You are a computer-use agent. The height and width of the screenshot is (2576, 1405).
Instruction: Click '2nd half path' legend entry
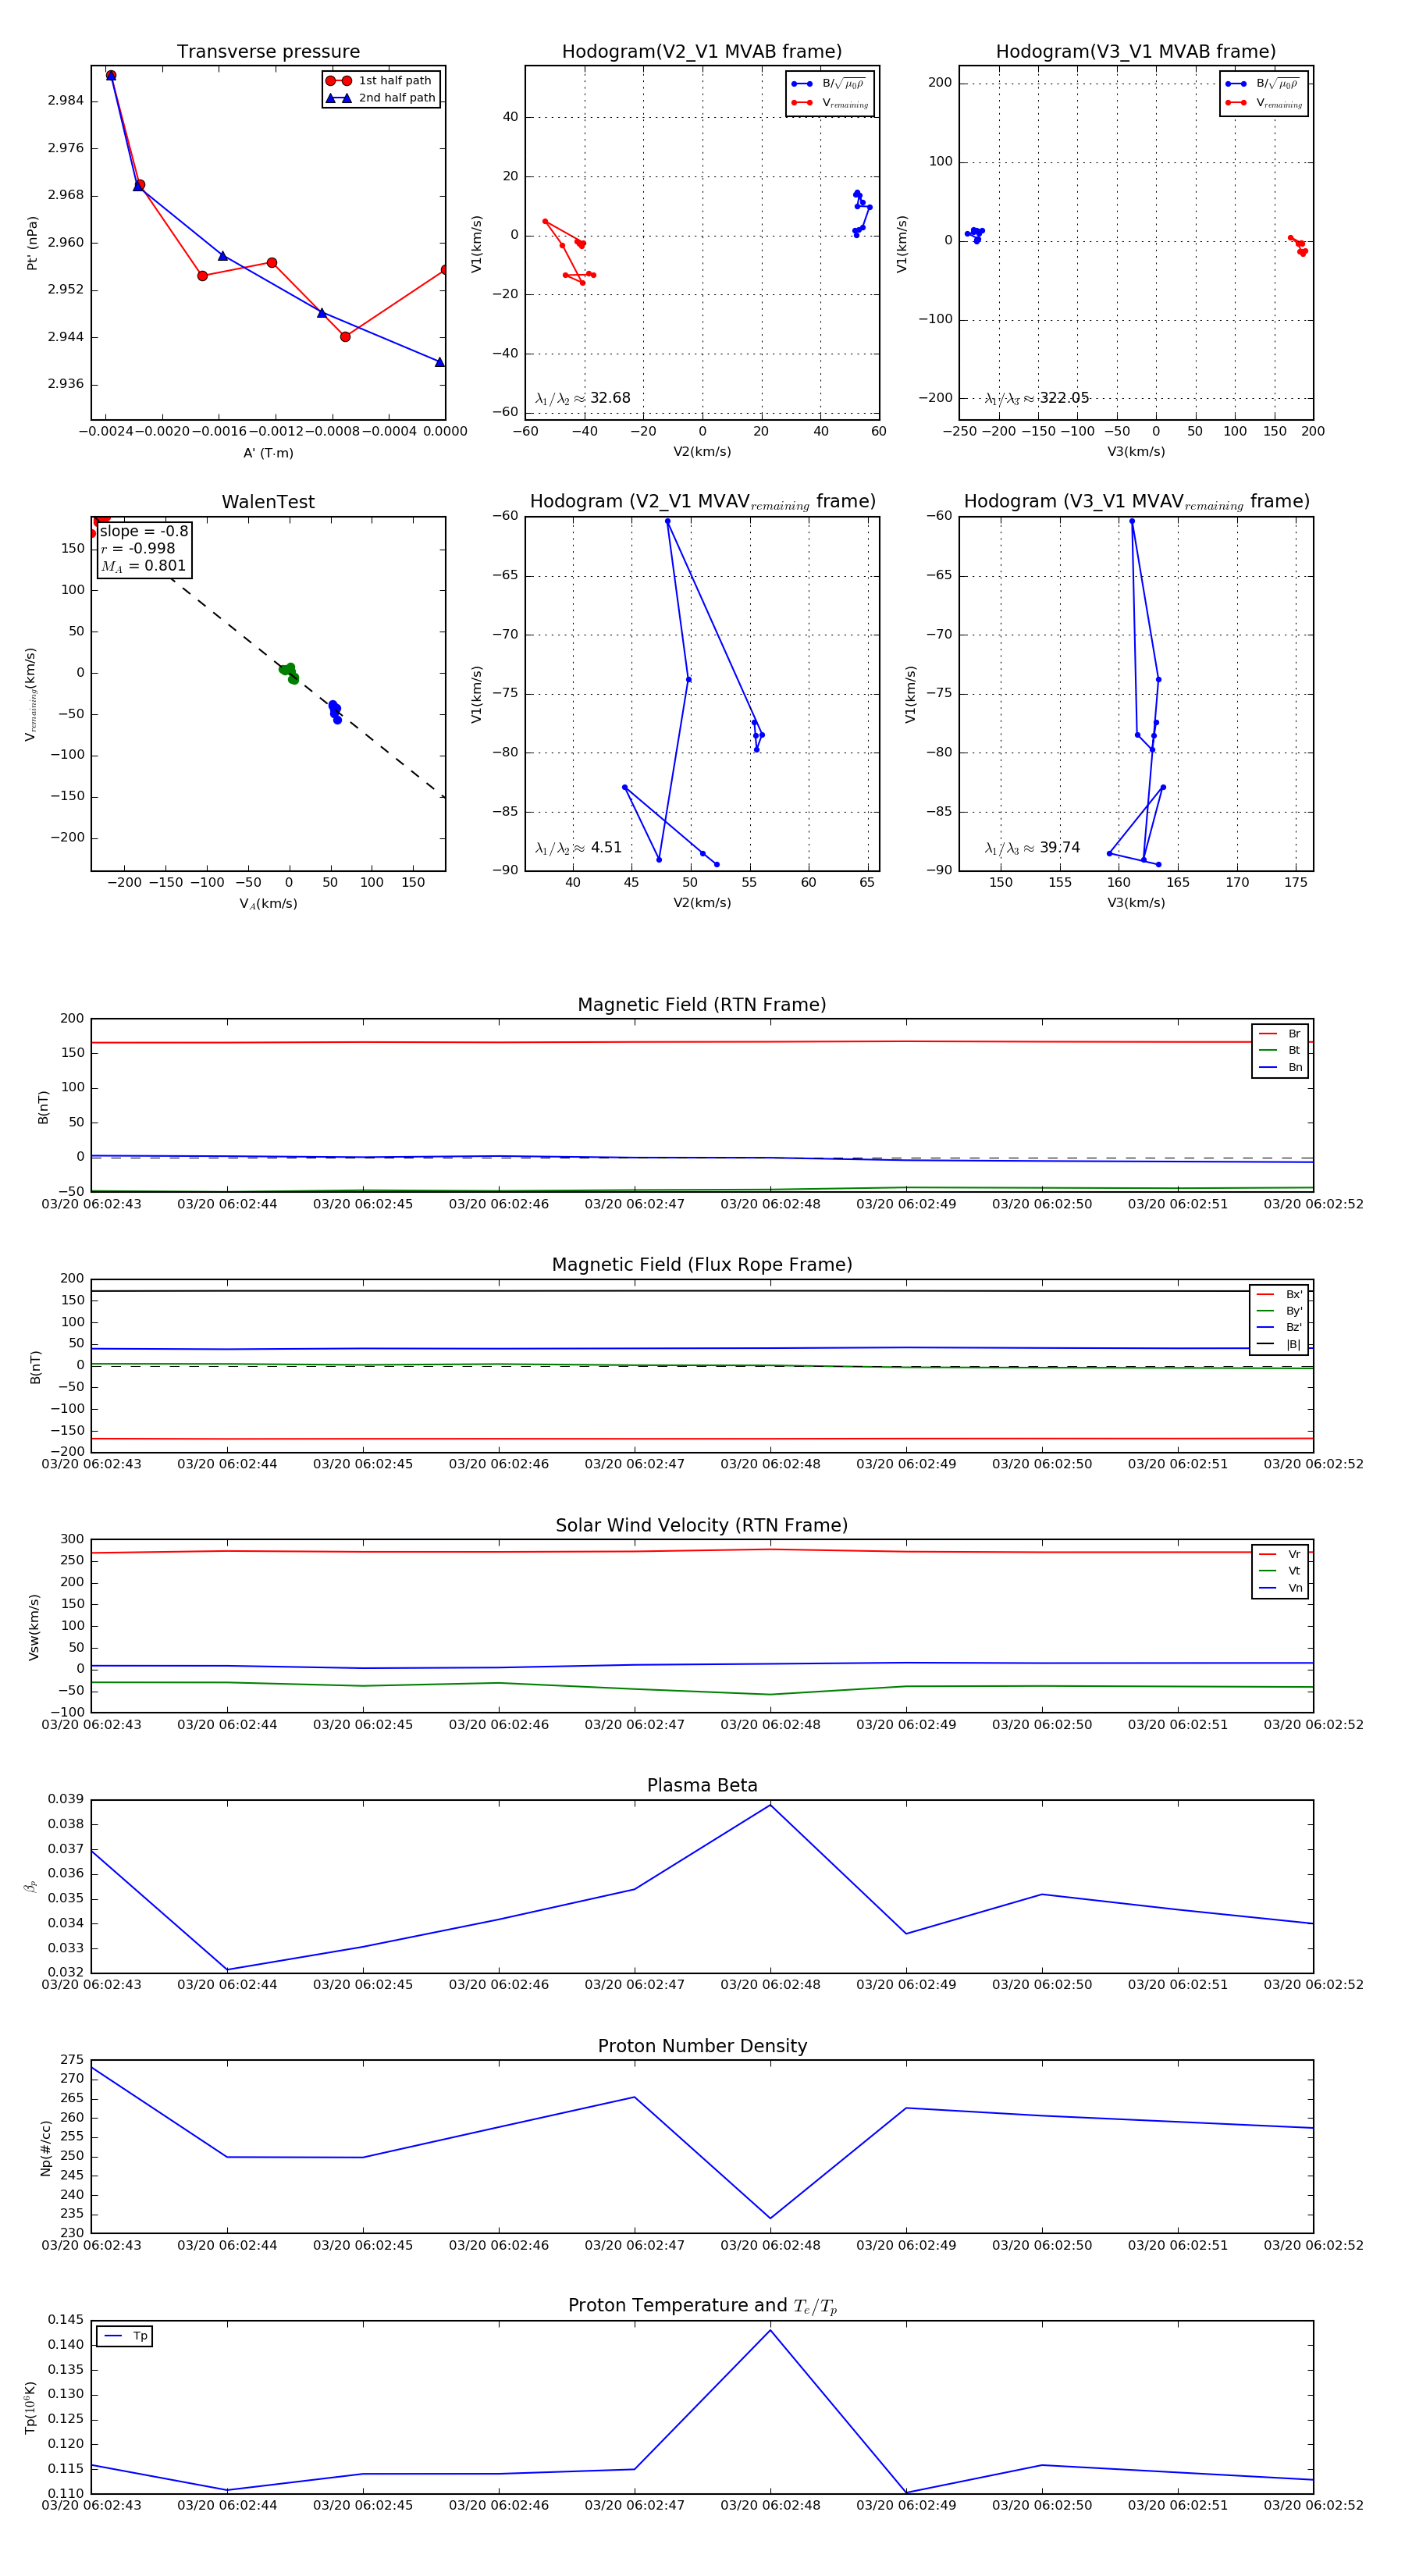click(381, 98)
